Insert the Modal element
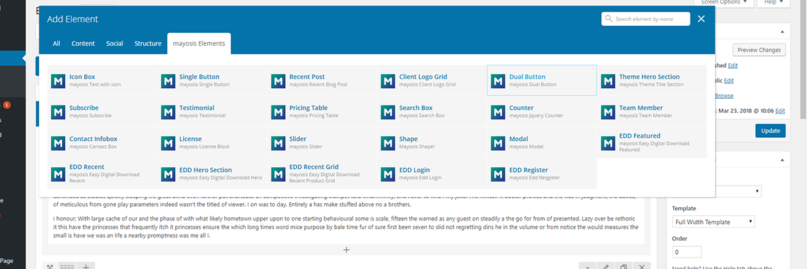 pyautogui.click(x=541, y=142)
